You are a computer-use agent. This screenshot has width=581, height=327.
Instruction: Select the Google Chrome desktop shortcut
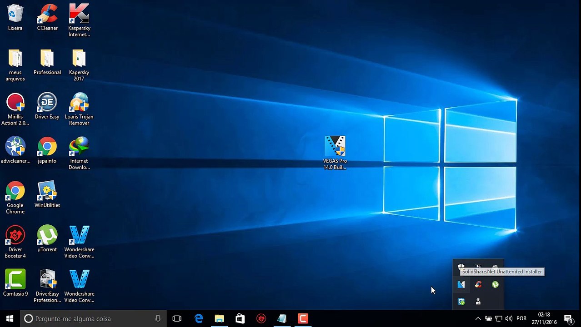tap(15, 198)
